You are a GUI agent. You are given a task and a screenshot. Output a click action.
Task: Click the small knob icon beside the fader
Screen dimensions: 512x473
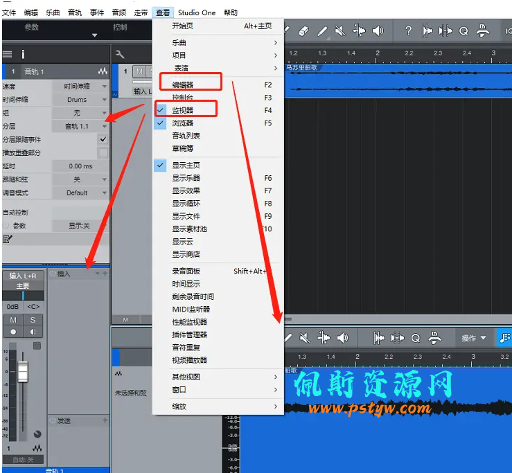(37, 434)
